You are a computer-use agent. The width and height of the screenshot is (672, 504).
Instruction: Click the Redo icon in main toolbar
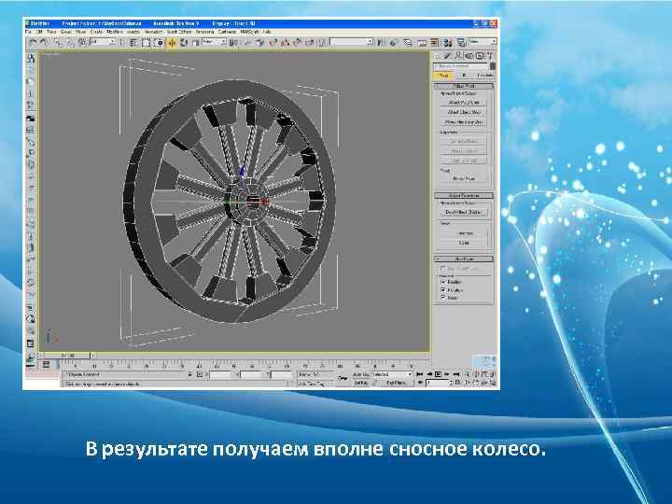pos(44,42)
